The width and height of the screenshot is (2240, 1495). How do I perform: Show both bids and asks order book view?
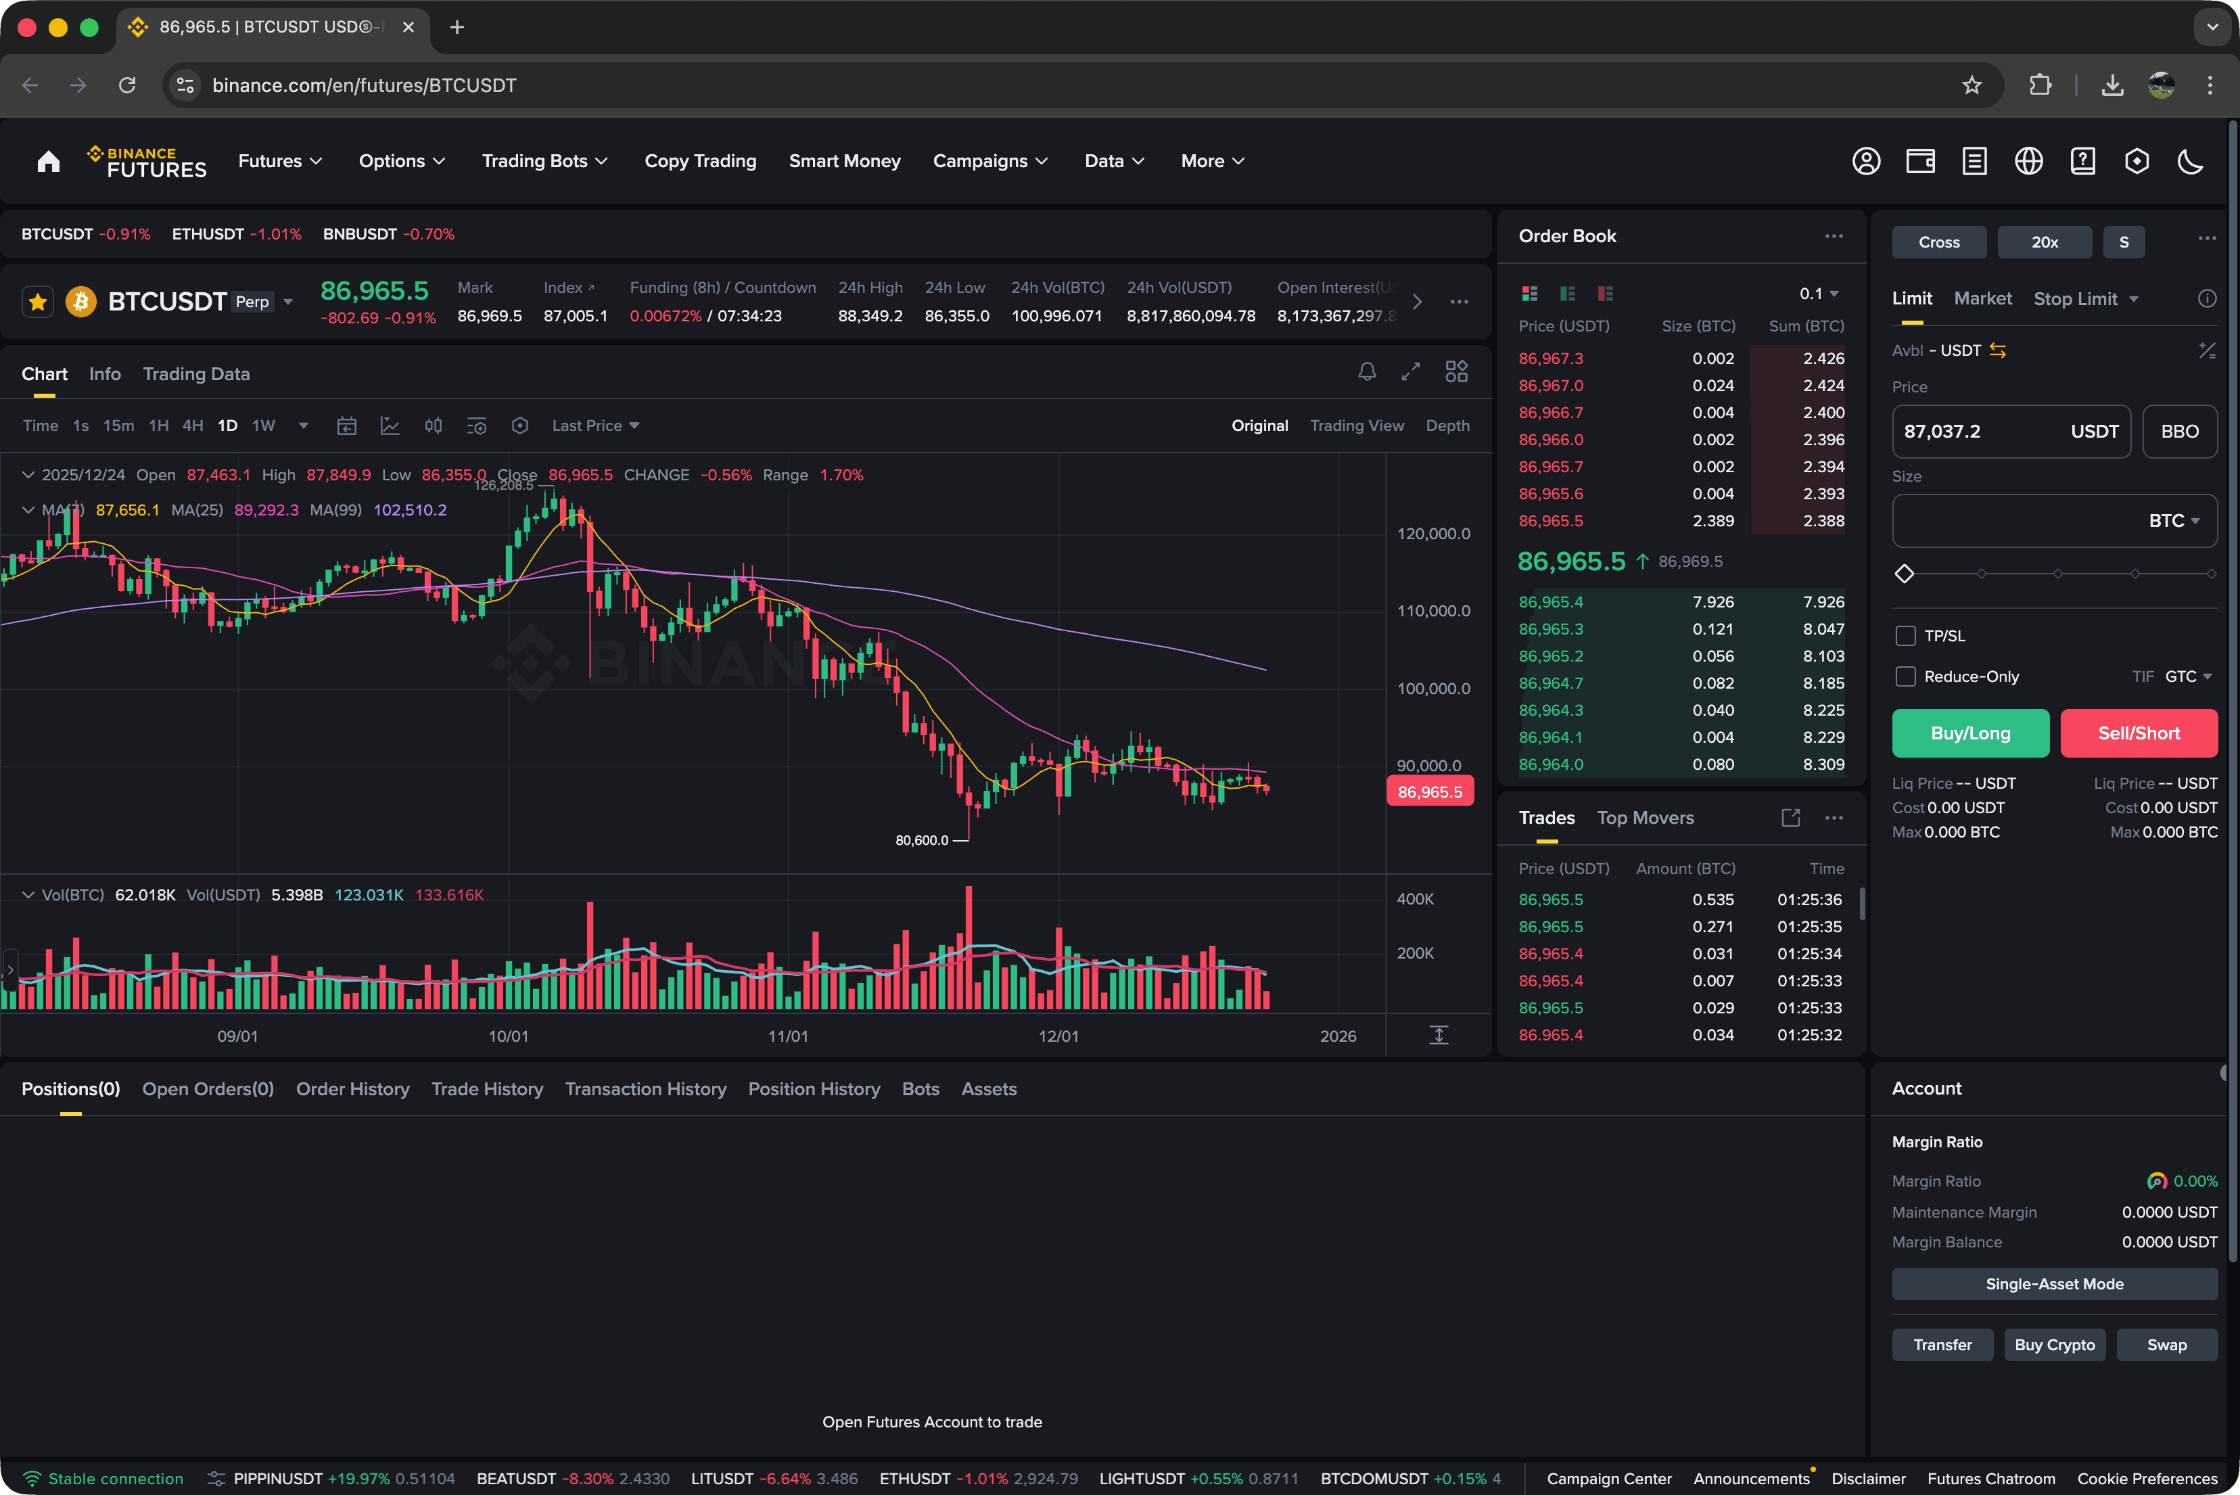pyautogui.click(x=1530, y=294)
